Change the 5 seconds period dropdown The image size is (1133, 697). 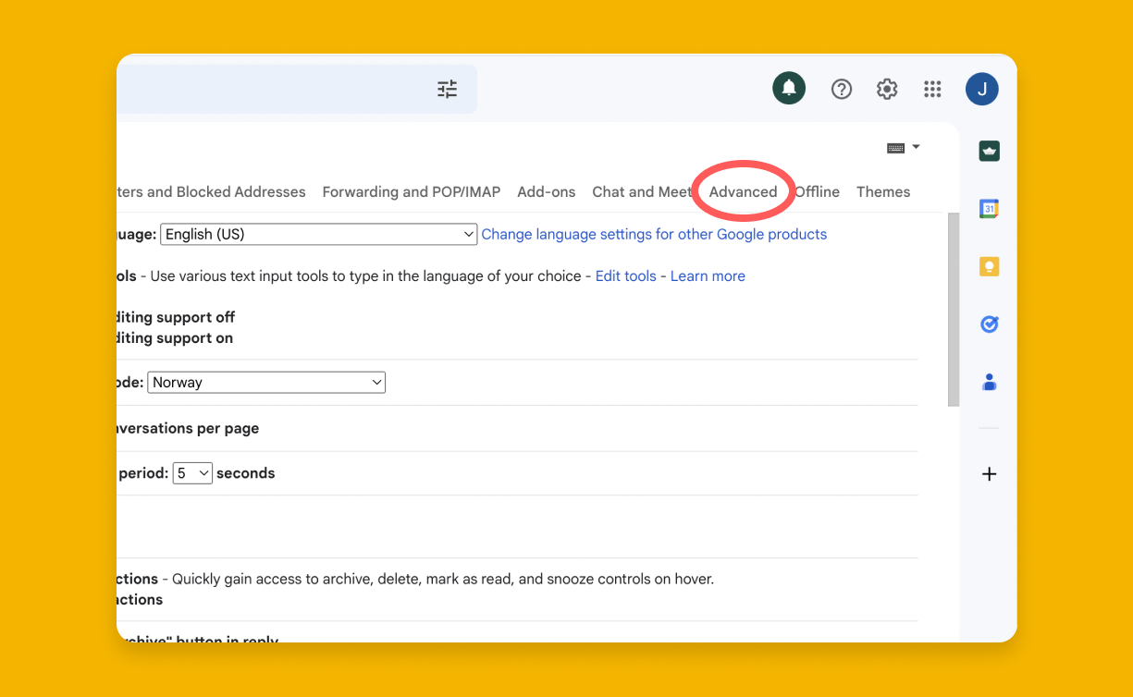192,472
